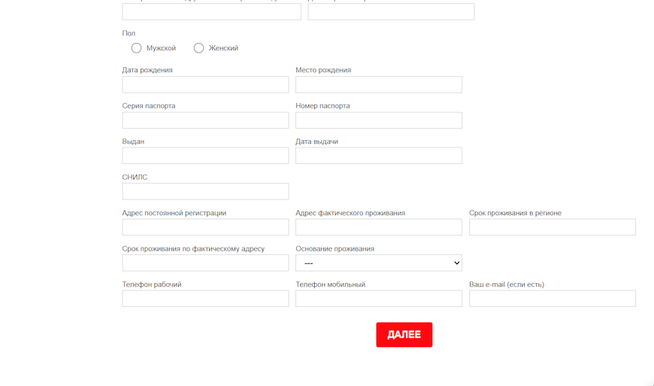Focus the Дата выдачи field
The image size is (654, 386).
pyautogui.click(x=378, y=156)
